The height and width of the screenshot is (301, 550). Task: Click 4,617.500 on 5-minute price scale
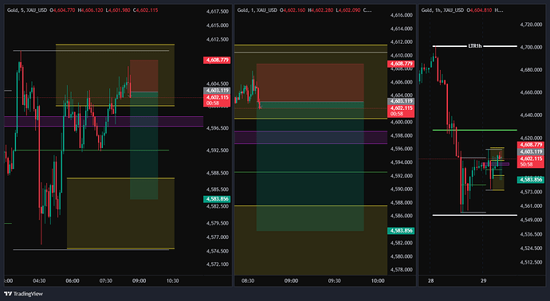[218, 12]
